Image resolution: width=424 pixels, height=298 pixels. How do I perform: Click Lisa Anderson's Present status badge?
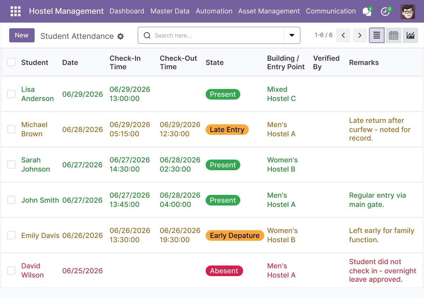point(223,94)
